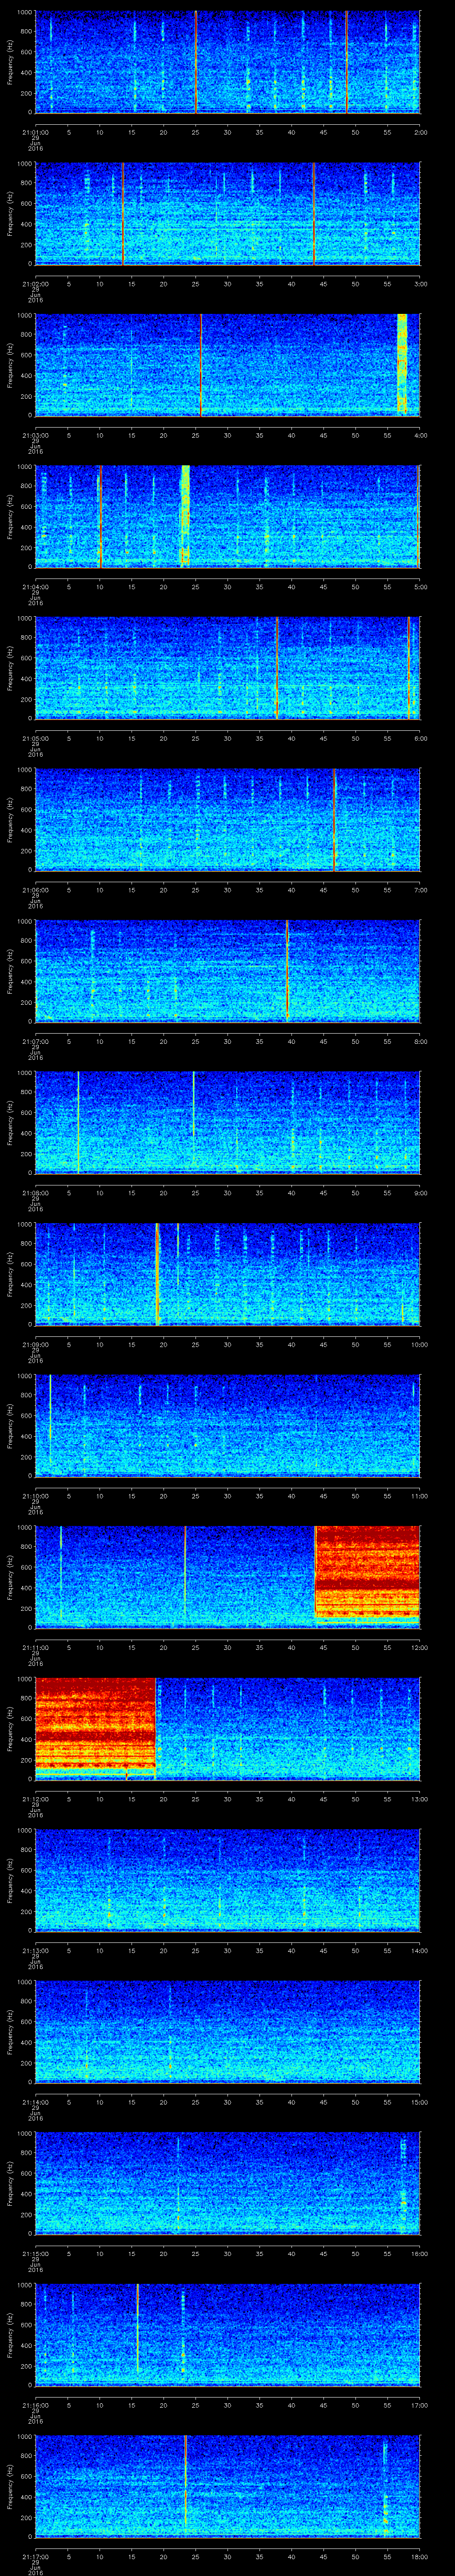The height and width of the screenshot is (2576, 455).
Task: Click the vertical line near 2 seconds in 21:10:00 panel
Action: click(x=50, y=1420)
